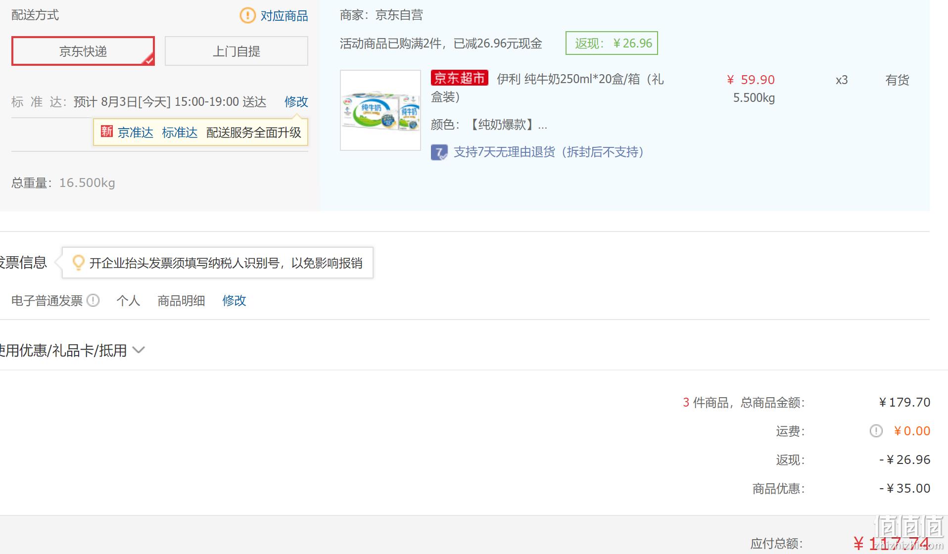
Task: Open the 对应商品 link
Action: coord(284,16)
